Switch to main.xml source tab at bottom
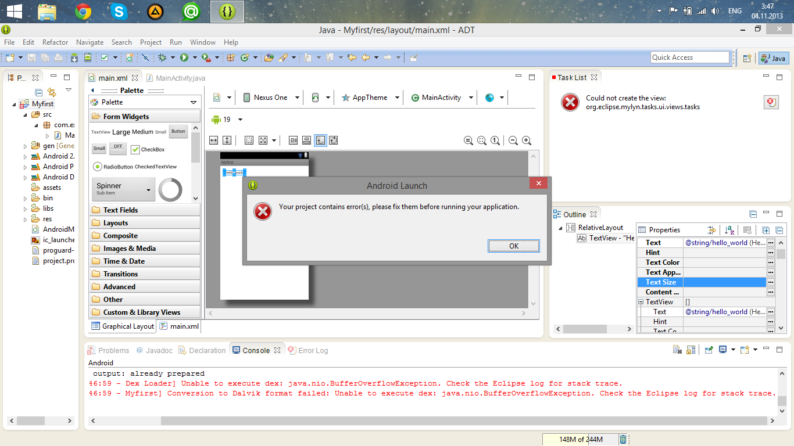This screenshot has height=446, width=794. [x=179, y=326]
